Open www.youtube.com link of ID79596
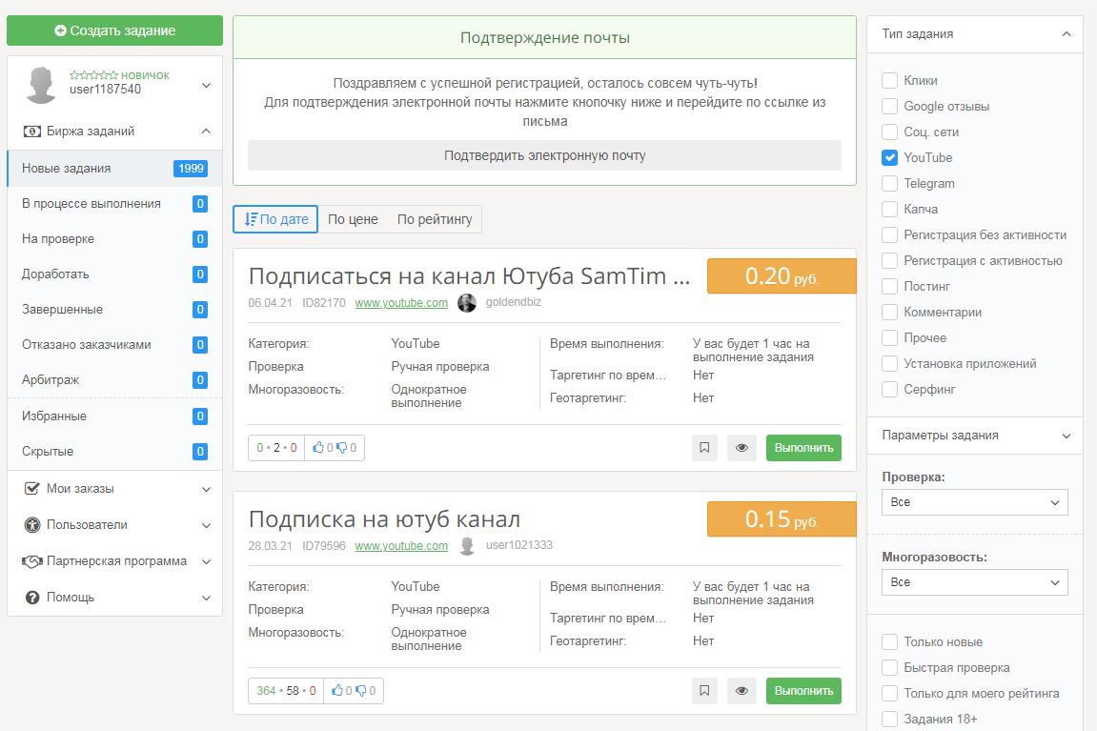The height and width of the screenshot is (731, 1097). 401,545
